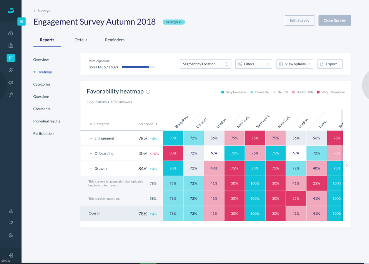Open the Reminders tab
Screen dimensions: 369x264
(x=115, y=40)
